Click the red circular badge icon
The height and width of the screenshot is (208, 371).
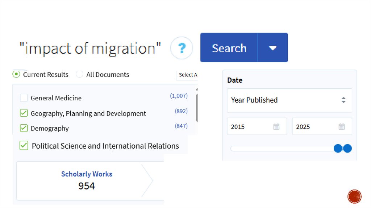click(354, 196)
